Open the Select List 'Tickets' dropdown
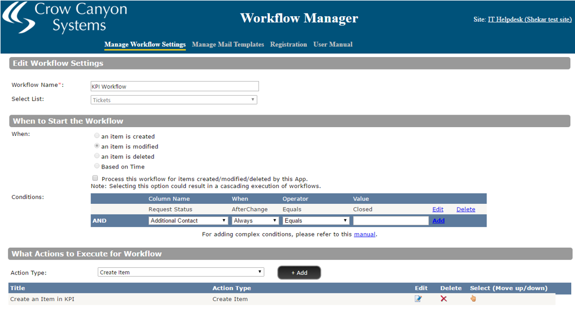 pyautogui.click(x=174, y=100)
